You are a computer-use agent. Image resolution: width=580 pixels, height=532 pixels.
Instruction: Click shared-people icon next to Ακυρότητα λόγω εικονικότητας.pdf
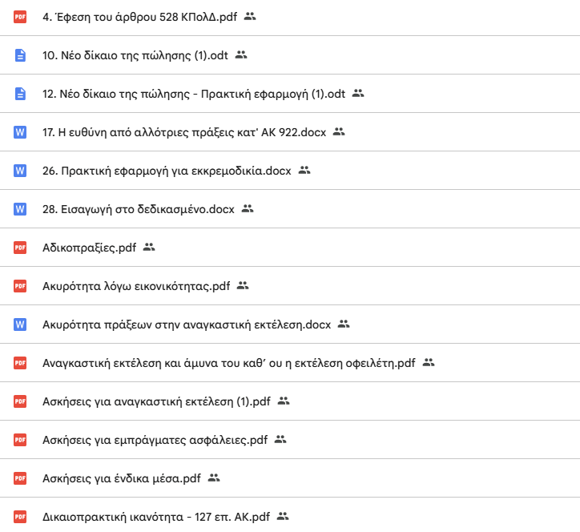244,285
